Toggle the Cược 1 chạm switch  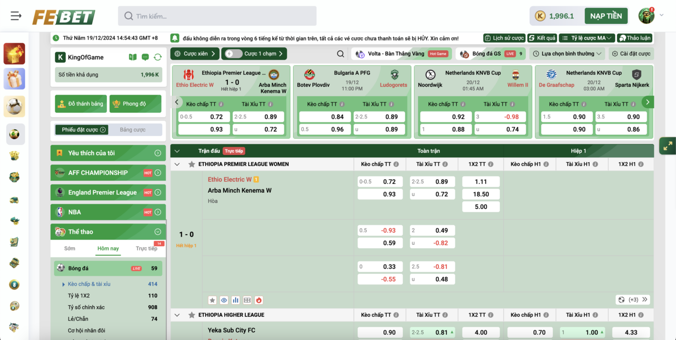click(x=234, y=54)
